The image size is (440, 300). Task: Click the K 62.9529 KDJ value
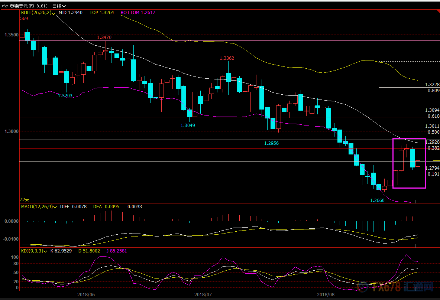(x=61, y=251)
